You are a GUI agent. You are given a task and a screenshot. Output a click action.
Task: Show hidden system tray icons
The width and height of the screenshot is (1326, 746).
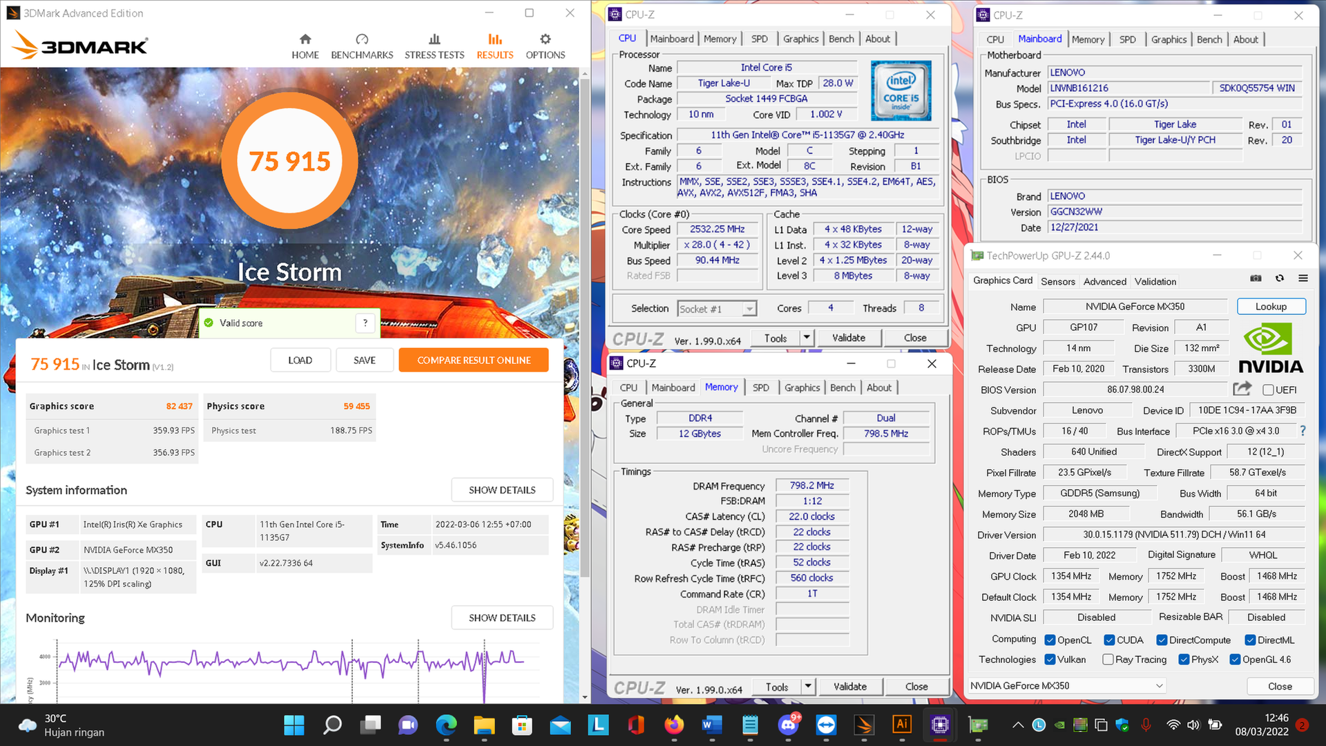1017,725
